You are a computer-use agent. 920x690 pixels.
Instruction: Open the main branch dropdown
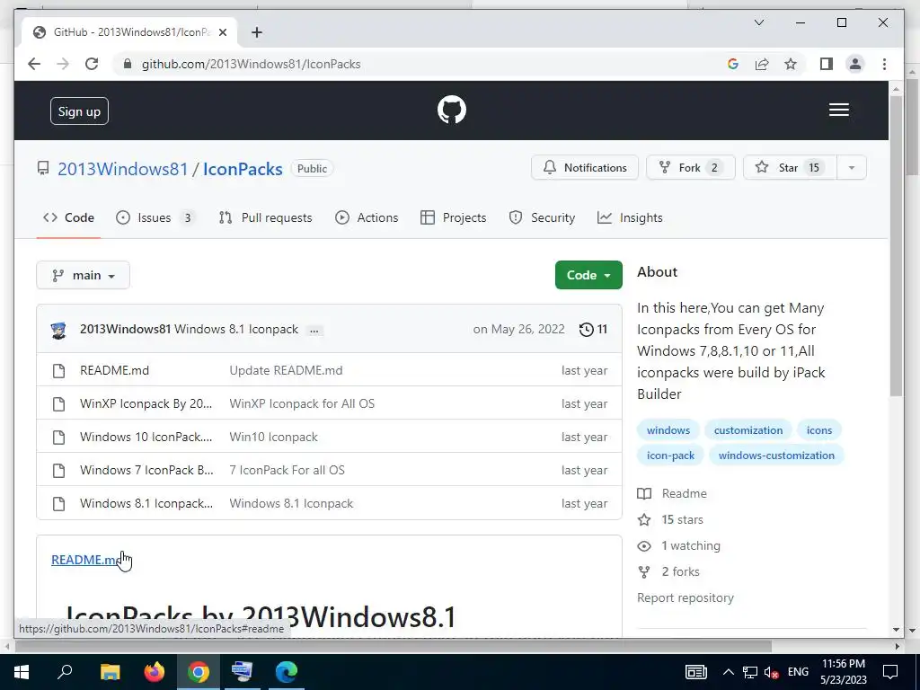pos(83,275)
